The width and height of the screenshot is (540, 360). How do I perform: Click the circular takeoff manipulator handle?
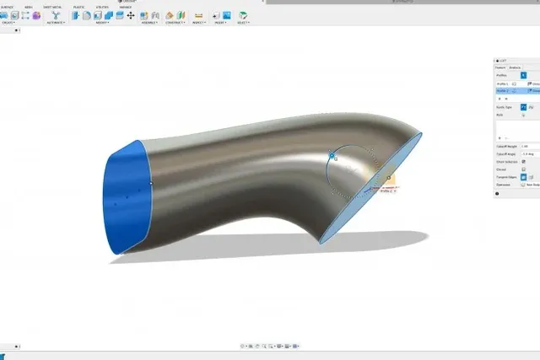(332, 156)
